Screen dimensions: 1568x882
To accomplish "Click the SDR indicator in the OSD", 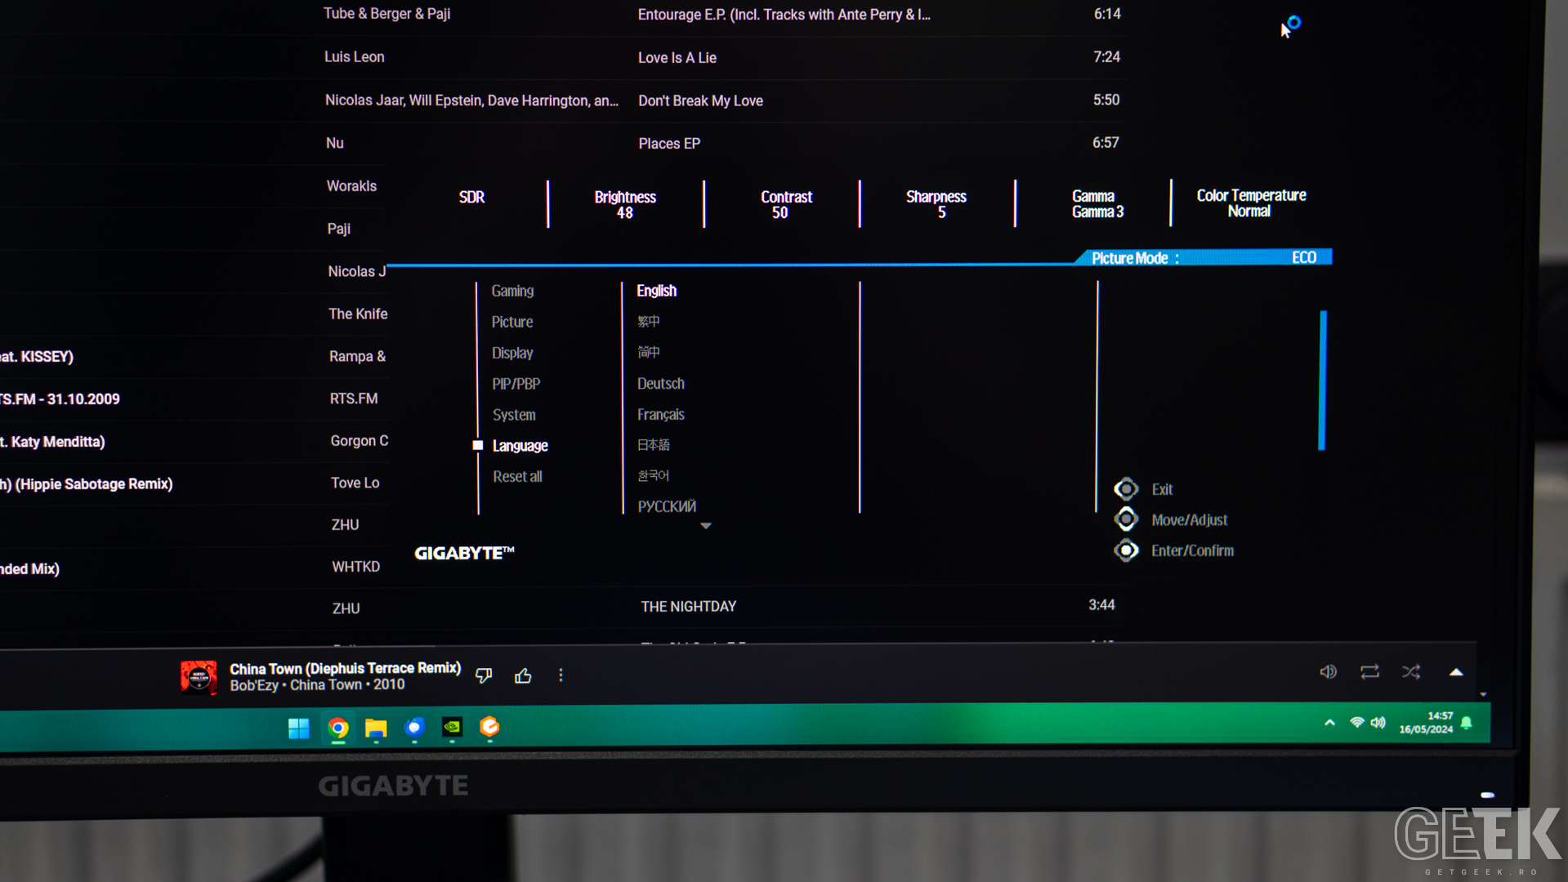I will point(471,198).
